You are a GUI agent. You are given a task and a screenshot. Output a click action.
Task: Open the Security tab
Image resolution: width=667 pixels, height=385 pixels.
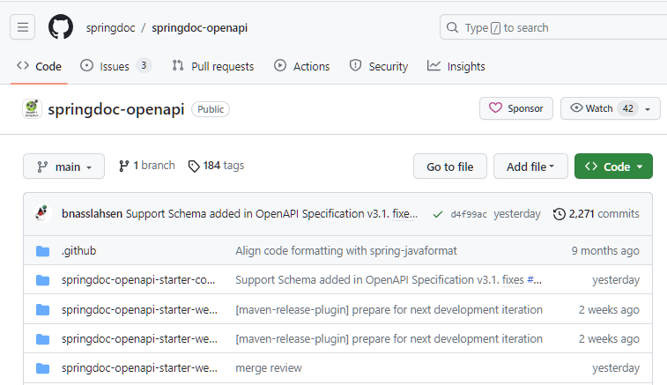379,66
